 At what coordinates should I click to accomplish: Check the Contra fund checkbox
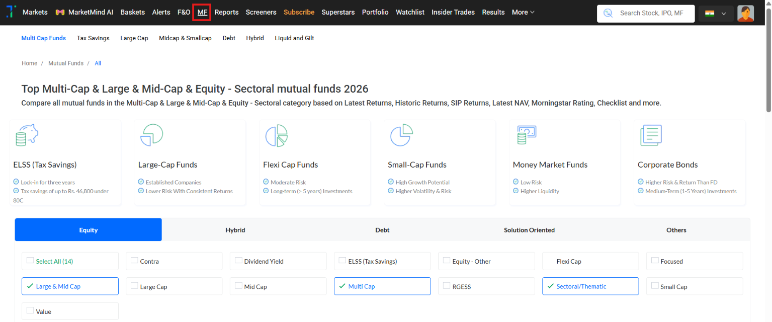point(134,261)
